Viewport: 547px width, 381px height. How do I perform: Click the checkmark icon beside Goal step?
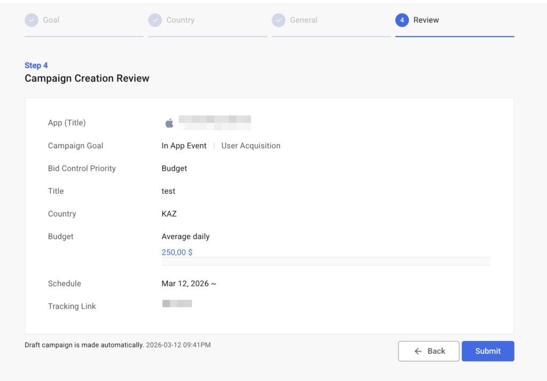[x=32, y=20]
